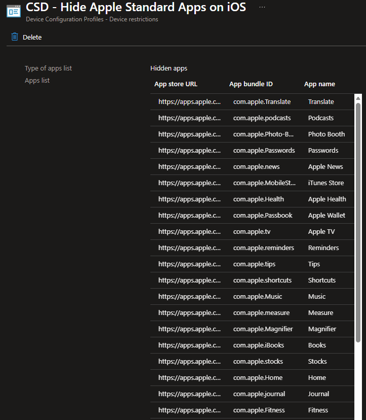Click the com.apple.tips bundle ID
Viewport: 366px width, 420px height.
click(x=254, y=264)
